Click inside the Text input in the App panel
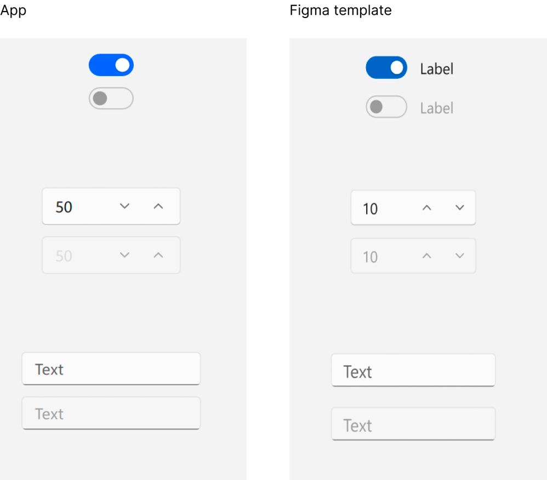 (111, 369)
